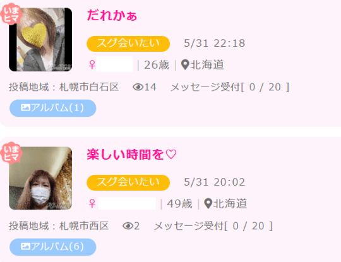
Task: Click the female symbol in 49歳 profile
Action: pyautogui.click(x=92, y=204)
